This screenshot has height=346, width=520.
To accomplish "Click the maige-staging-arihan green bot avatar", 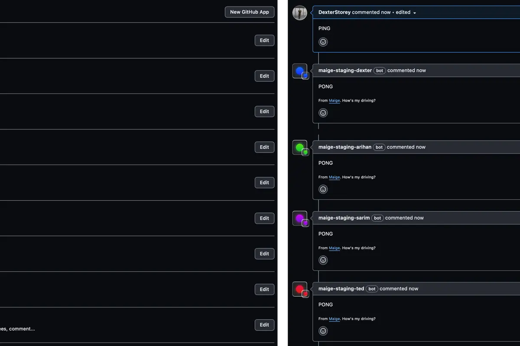I will (x=300, y=147).
